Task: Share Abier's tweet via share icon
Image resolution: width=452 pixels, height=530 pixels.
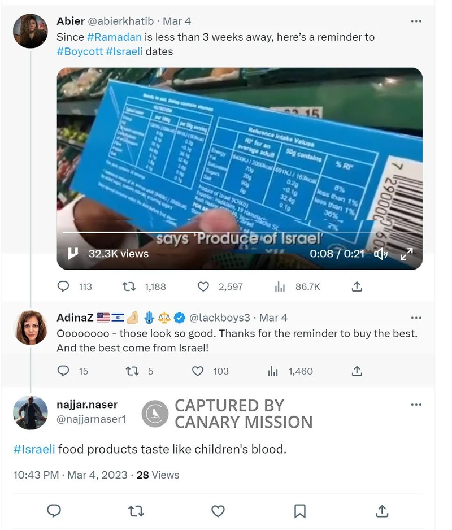Action: [357, 286]
